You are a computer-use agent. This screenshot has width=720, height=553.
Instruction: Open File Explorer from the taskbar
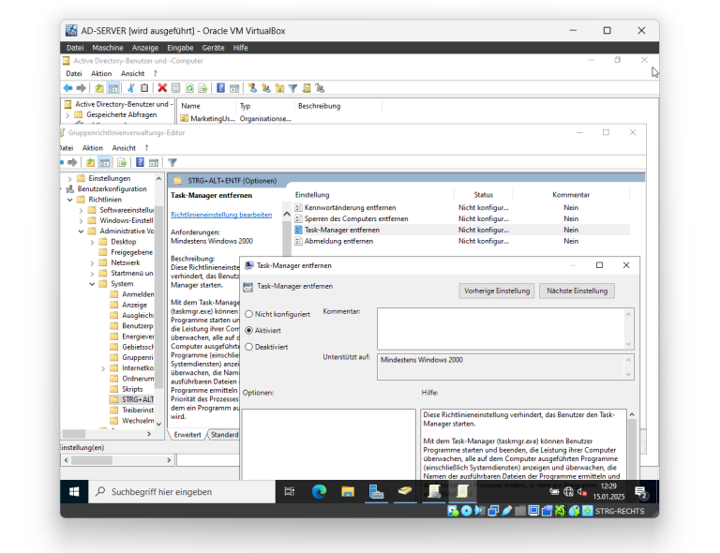point(348,492)
